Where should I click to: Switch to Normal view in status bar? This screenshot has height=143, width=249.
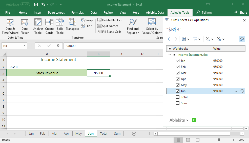click(x=178, y=140)
